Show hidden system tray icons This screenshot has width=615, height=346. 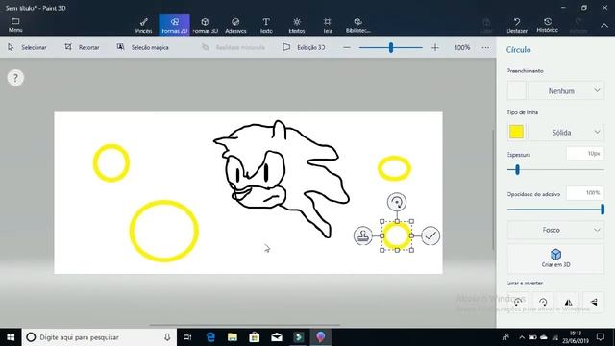522,337
